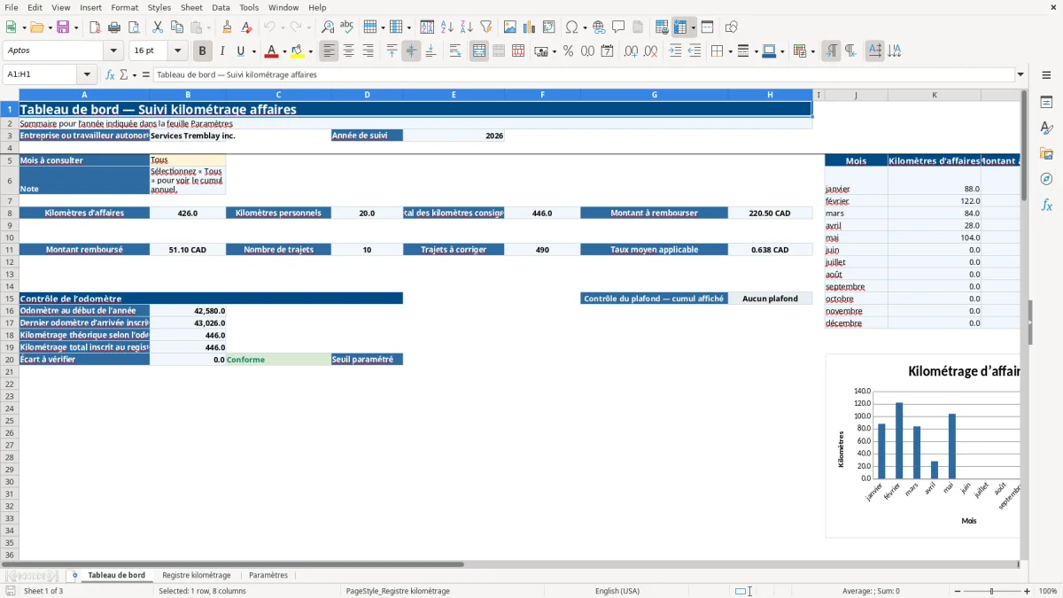Screen dimensions: 1063x598
Task: Open the Sheet menu
Action: point(191,7)
